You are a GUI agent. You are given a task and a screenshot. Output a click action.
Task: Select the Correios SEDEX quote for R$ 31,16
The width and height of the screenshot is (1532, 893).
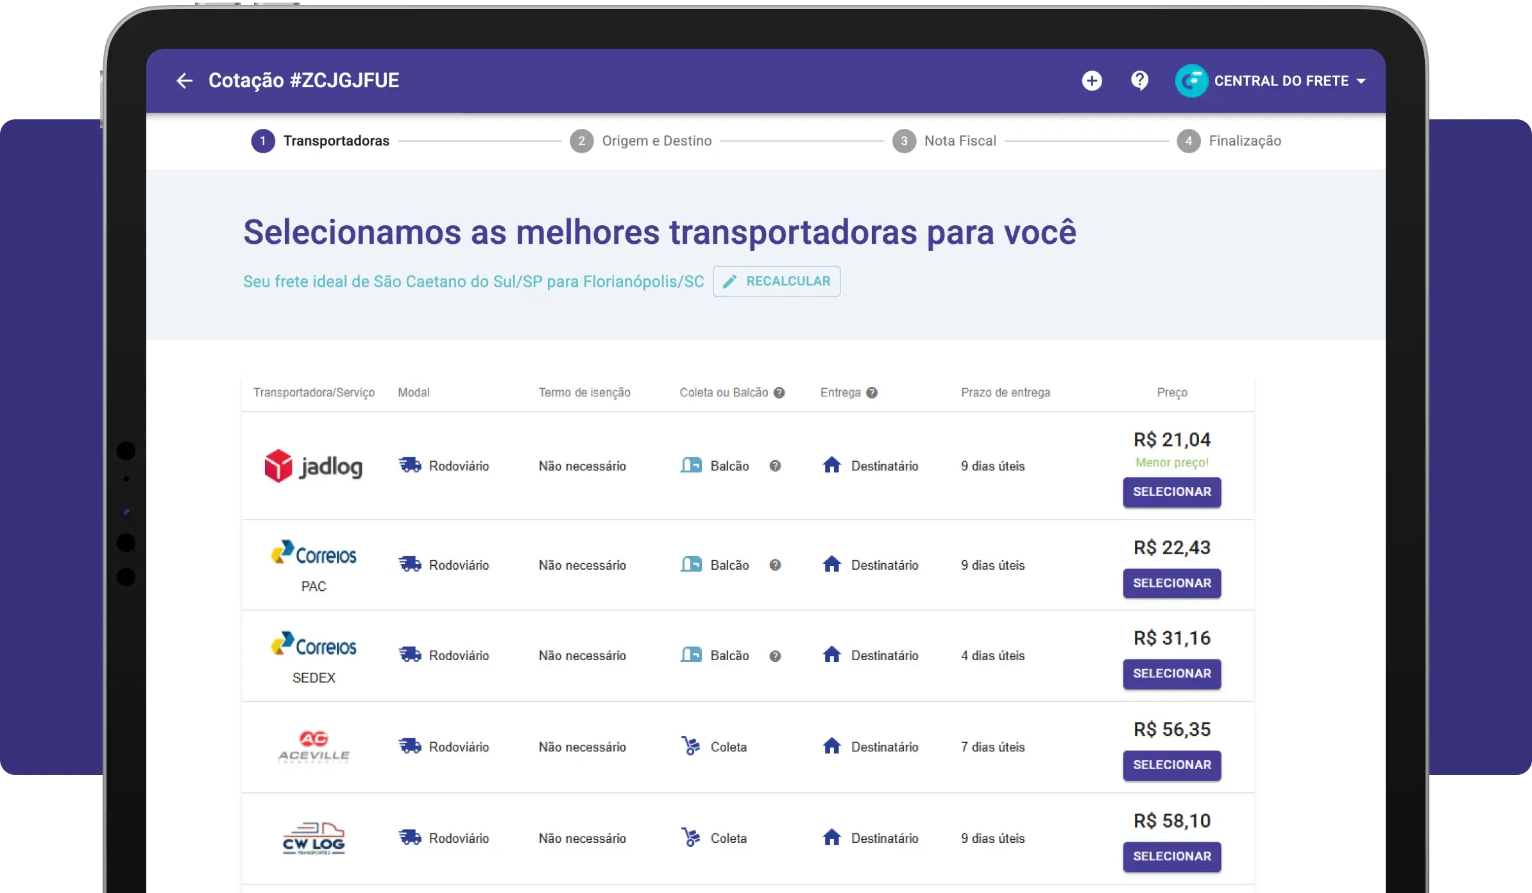pyautogui.click(x=1171, y=674)
